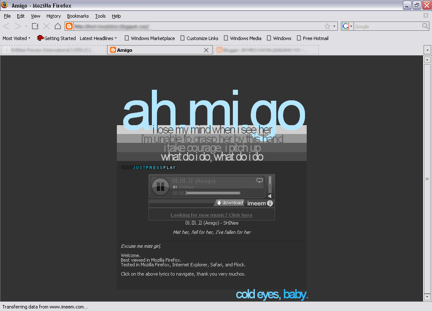Click the Reload page icon
432x311 pixels.
point(35,26)
